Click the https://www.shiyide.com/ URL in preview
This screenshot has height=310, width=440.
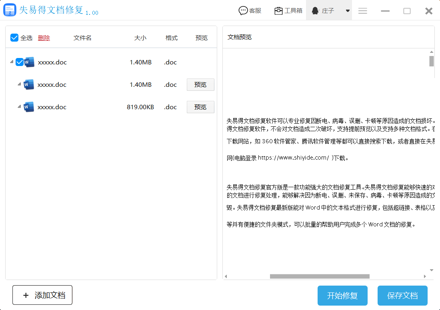pyautogui.click(x=293, y=158)
